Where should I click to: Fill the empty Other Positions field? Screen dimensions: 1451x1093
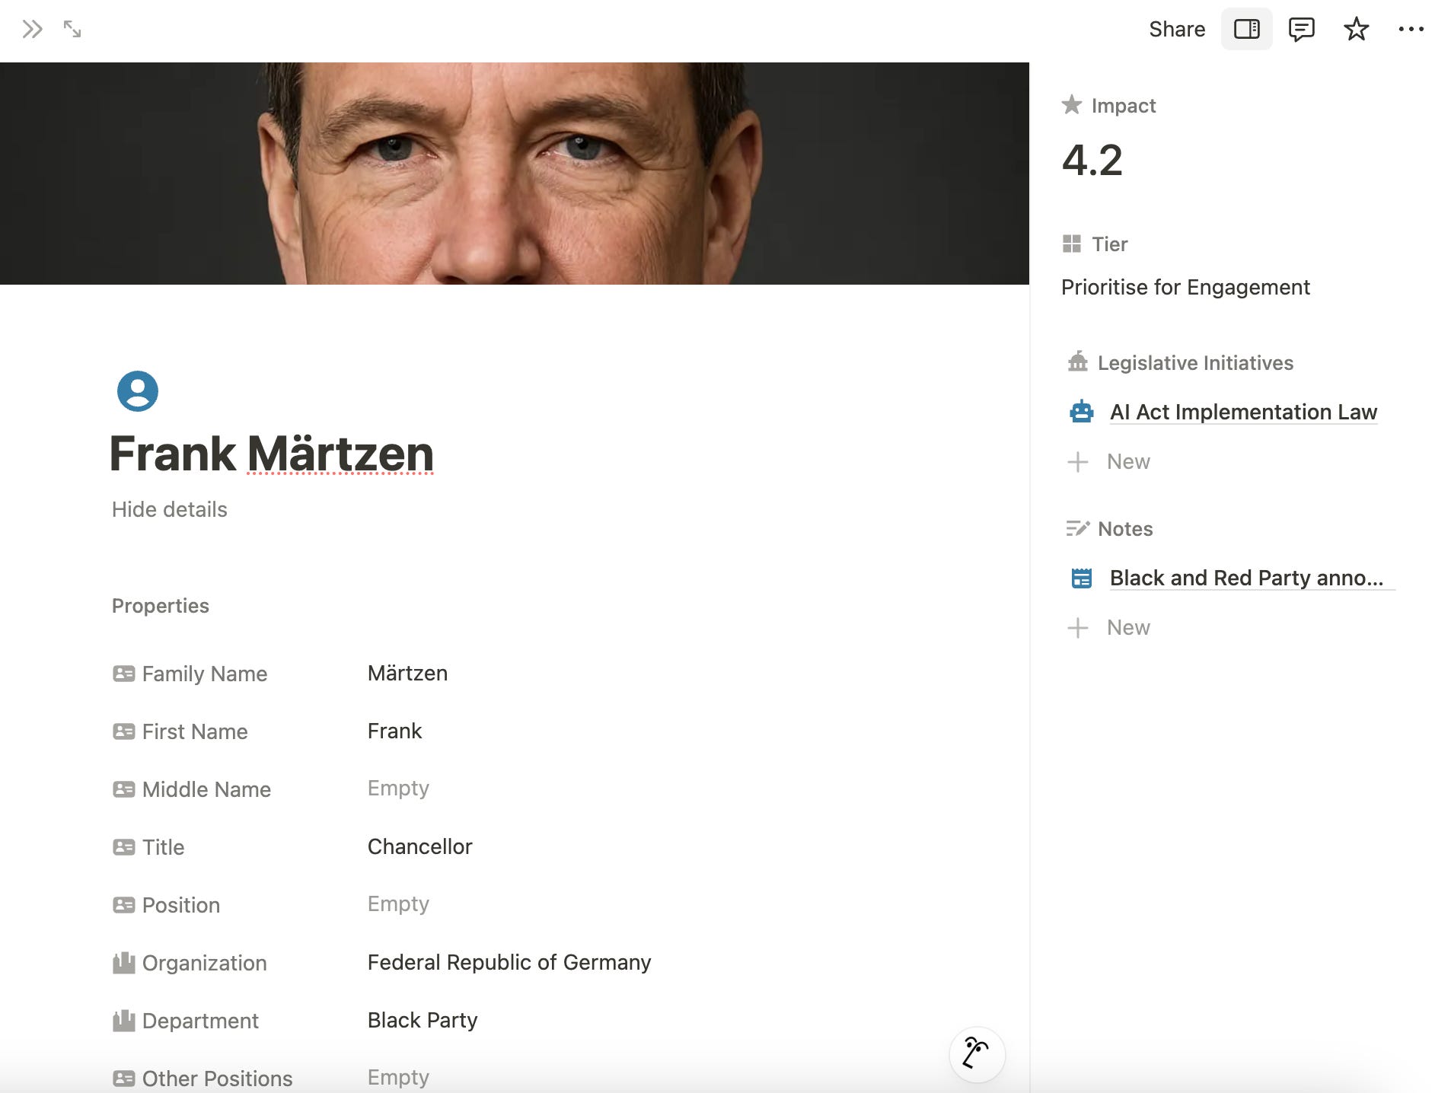(x=398, y=1077)
